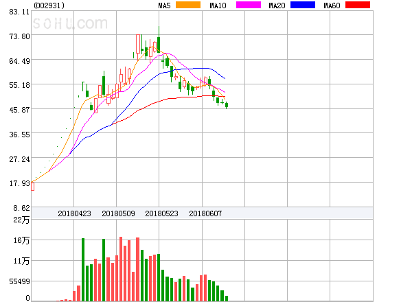The height and width of the screenshot is (302, 412).
Task: Click the 17.93 price axis label
Action: tap(19, 183)
